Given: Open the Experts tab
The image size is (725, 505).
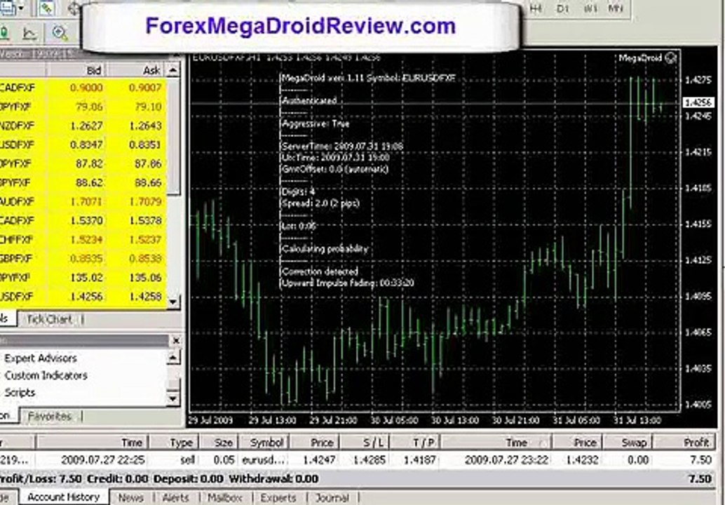Looking at the screenshot, I should (278, 497).
